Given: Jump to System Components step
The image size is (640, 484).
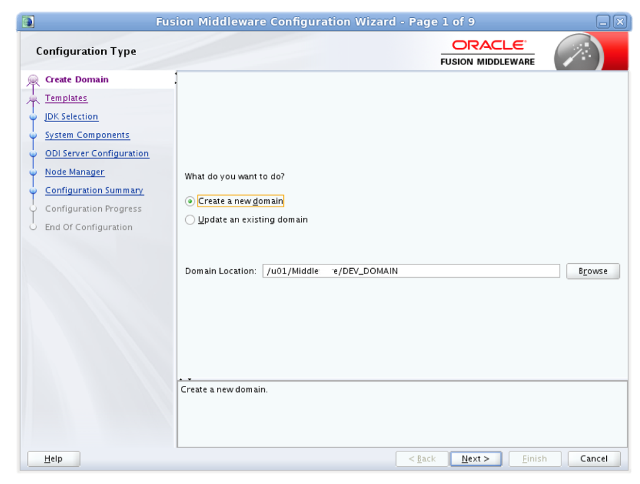Looking at the screenshot, I should 87,135.
